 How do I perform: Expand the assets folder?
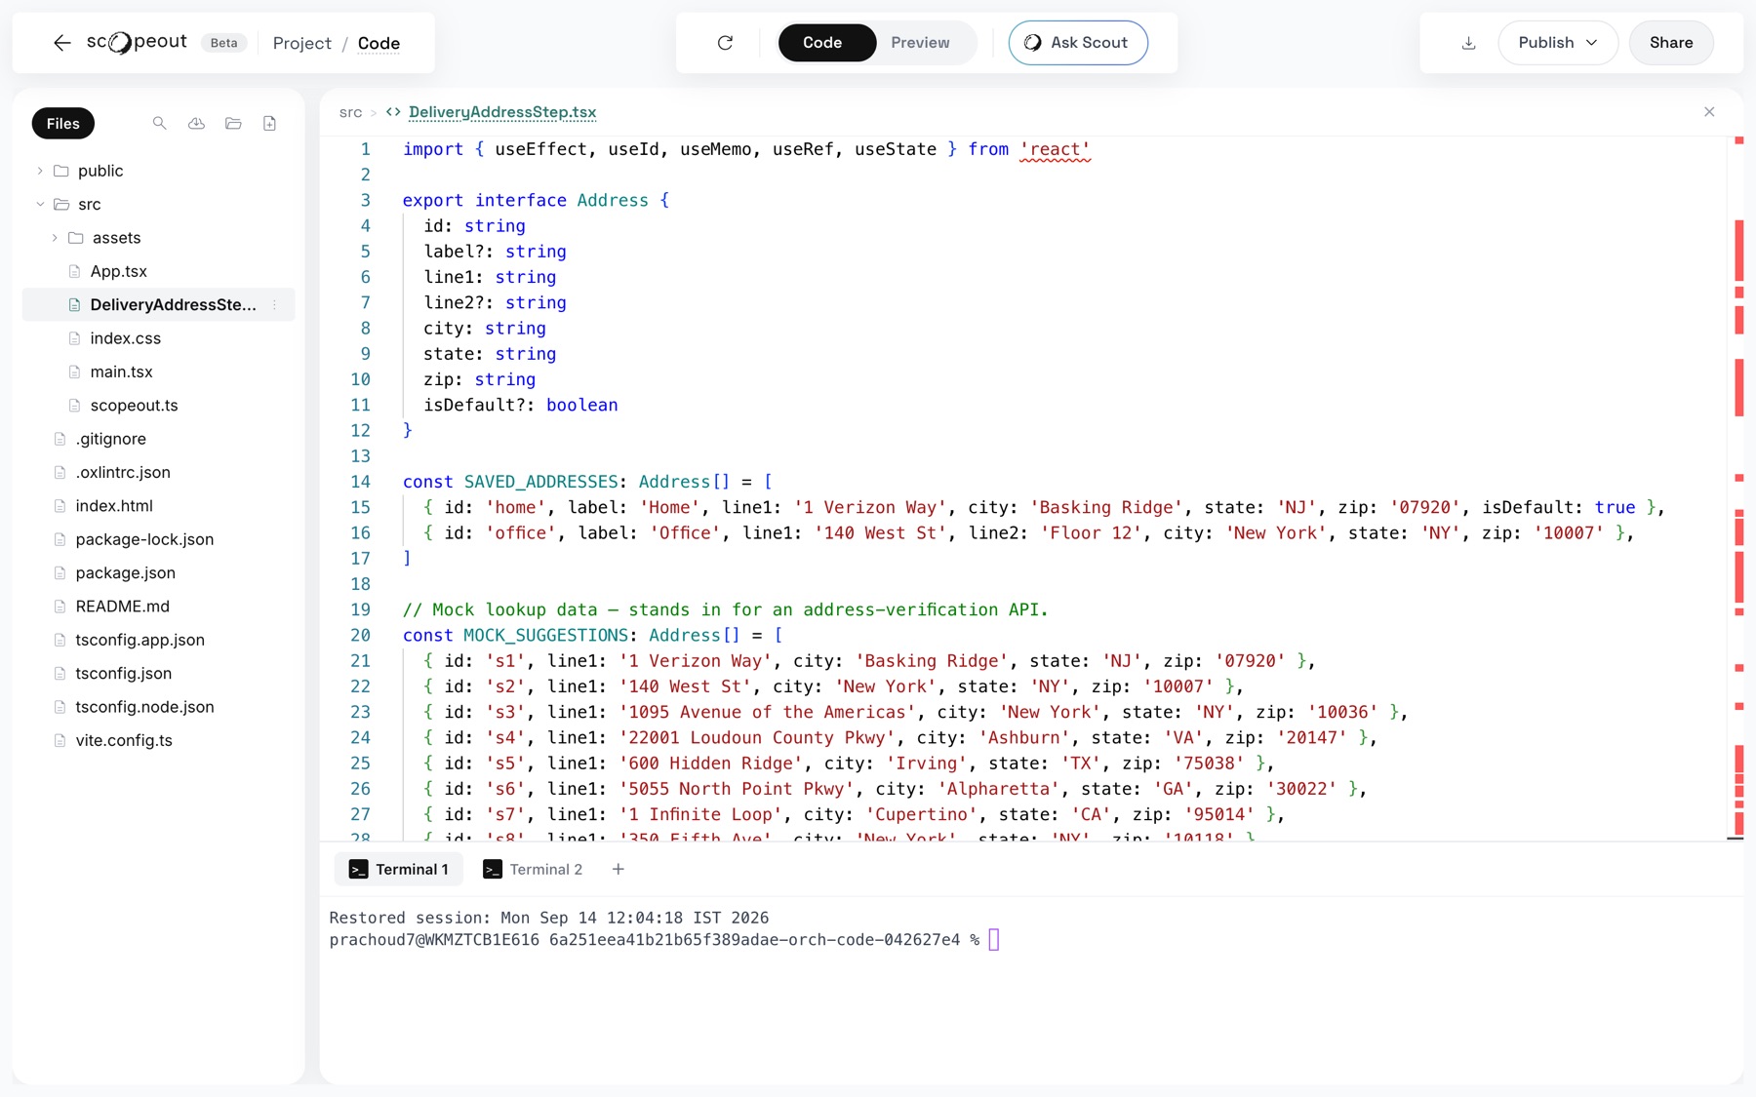pyautogui.click(x=55, y=238)
